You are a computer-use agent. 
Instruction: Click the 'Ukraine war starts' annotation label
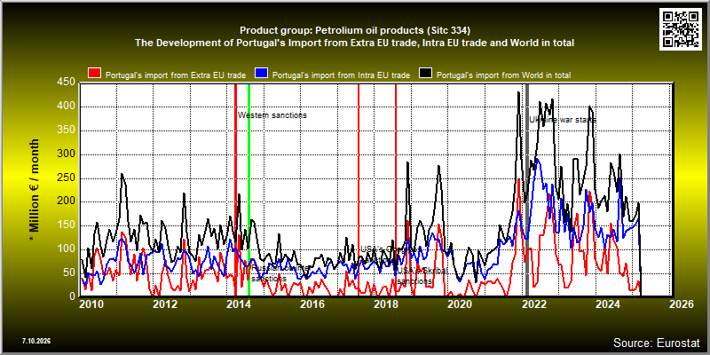(x=563, y=120)
